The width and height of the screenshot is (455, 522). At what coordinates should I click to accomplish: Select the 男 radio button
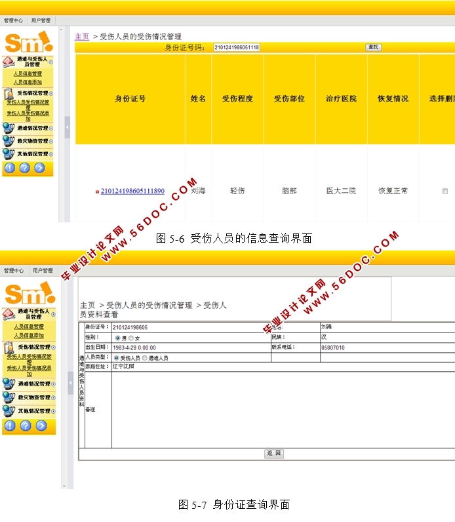117,338
